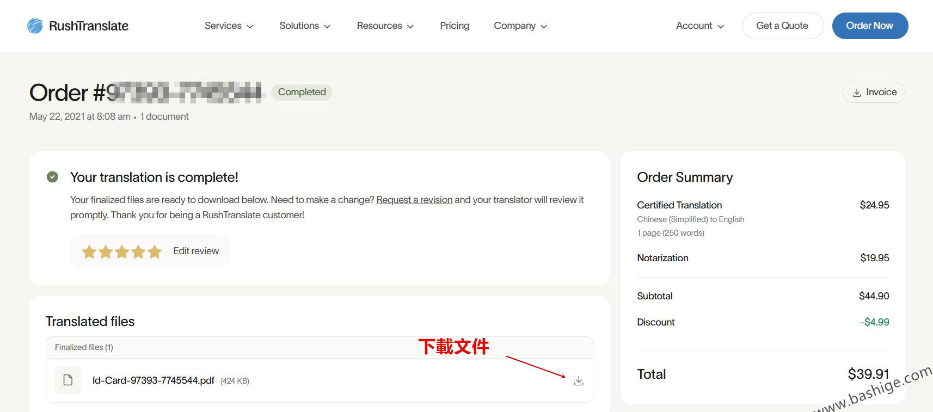Click the third review star
This screenshot has height=412, width=933.
point(122,251)
